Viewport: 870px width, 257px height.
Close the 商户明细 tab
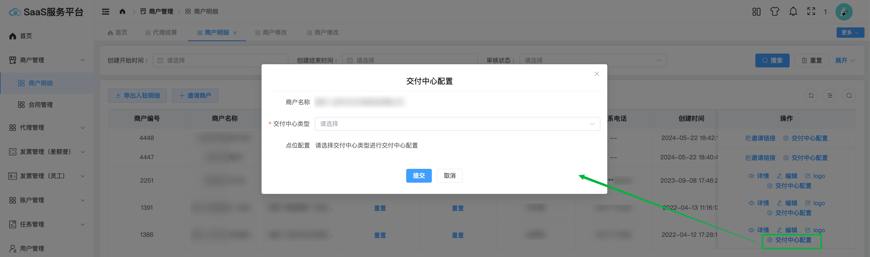pyautogui.click(x=235, y=33)
